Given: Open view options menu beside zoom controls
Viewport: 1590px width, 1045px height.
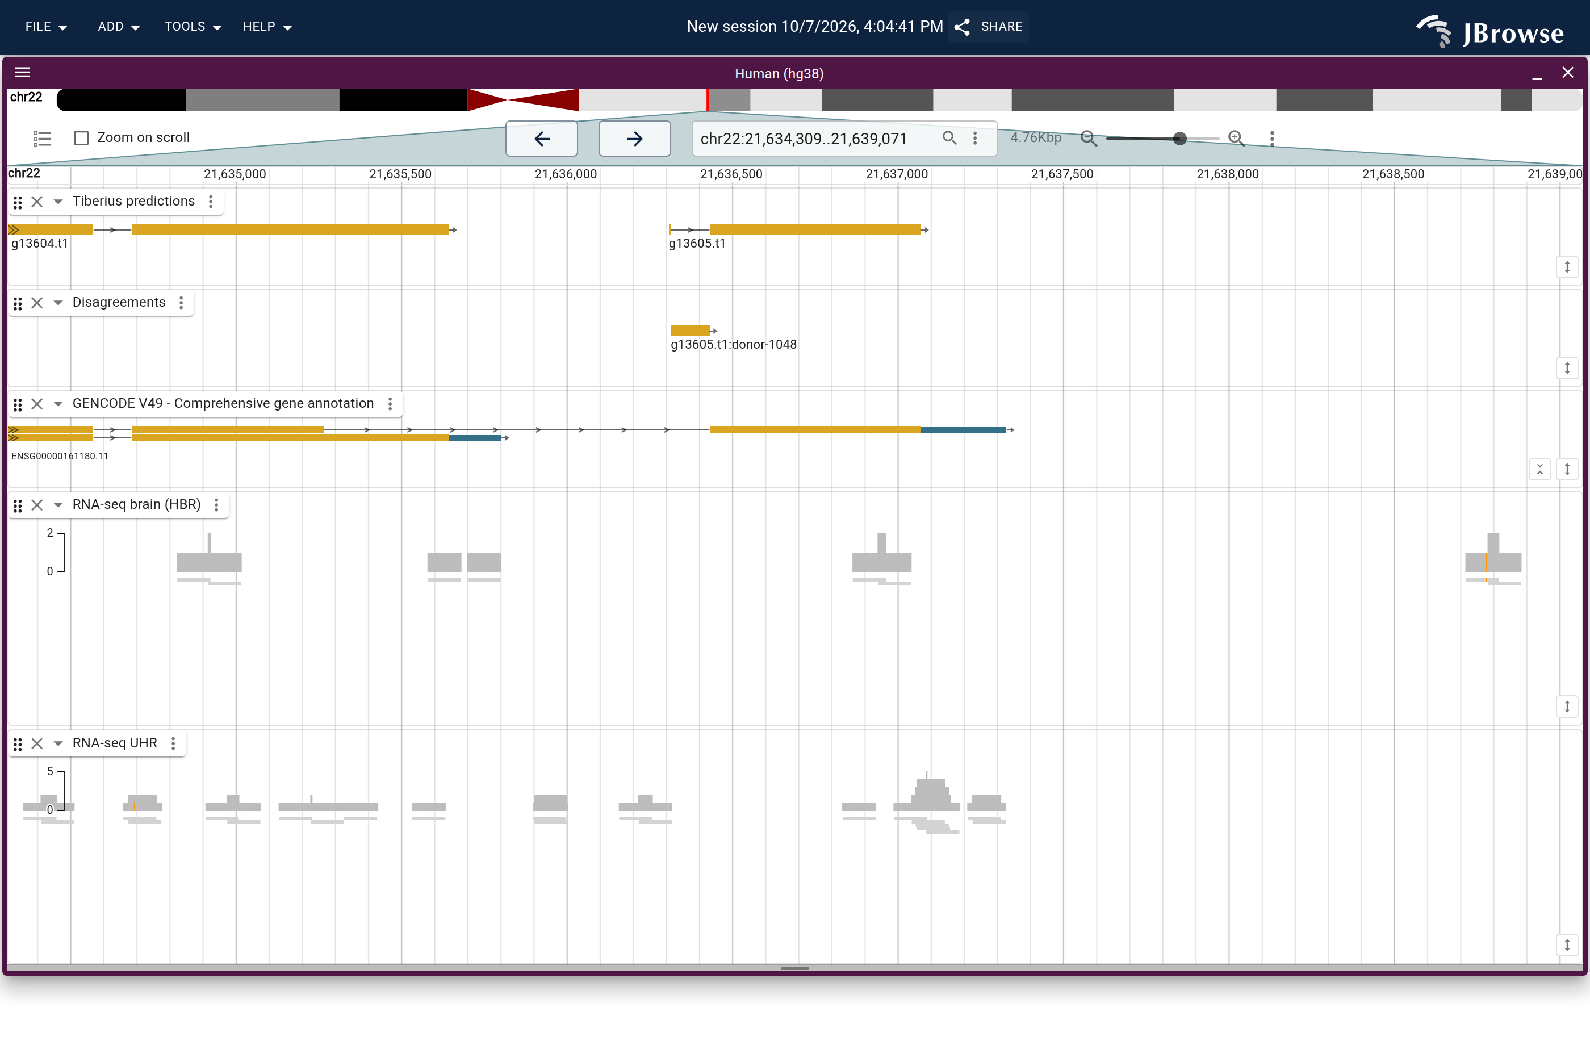Looking at the screenshot, I should point(1272,139).
